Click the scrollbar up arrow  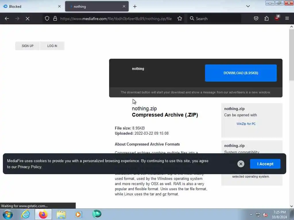[291, 27]
